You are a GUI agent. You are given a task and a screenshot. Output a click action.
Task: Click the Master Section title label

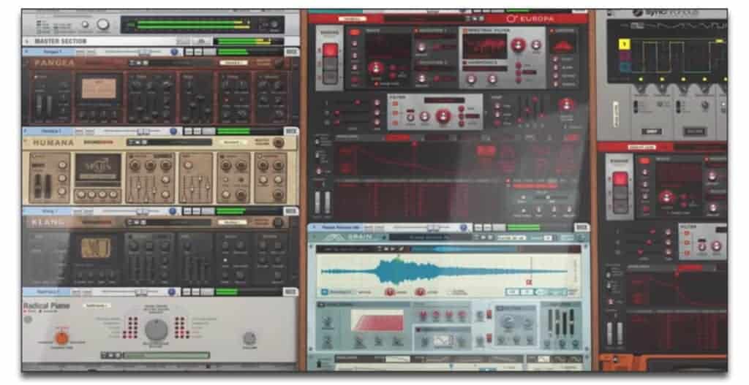coord(61,42)
